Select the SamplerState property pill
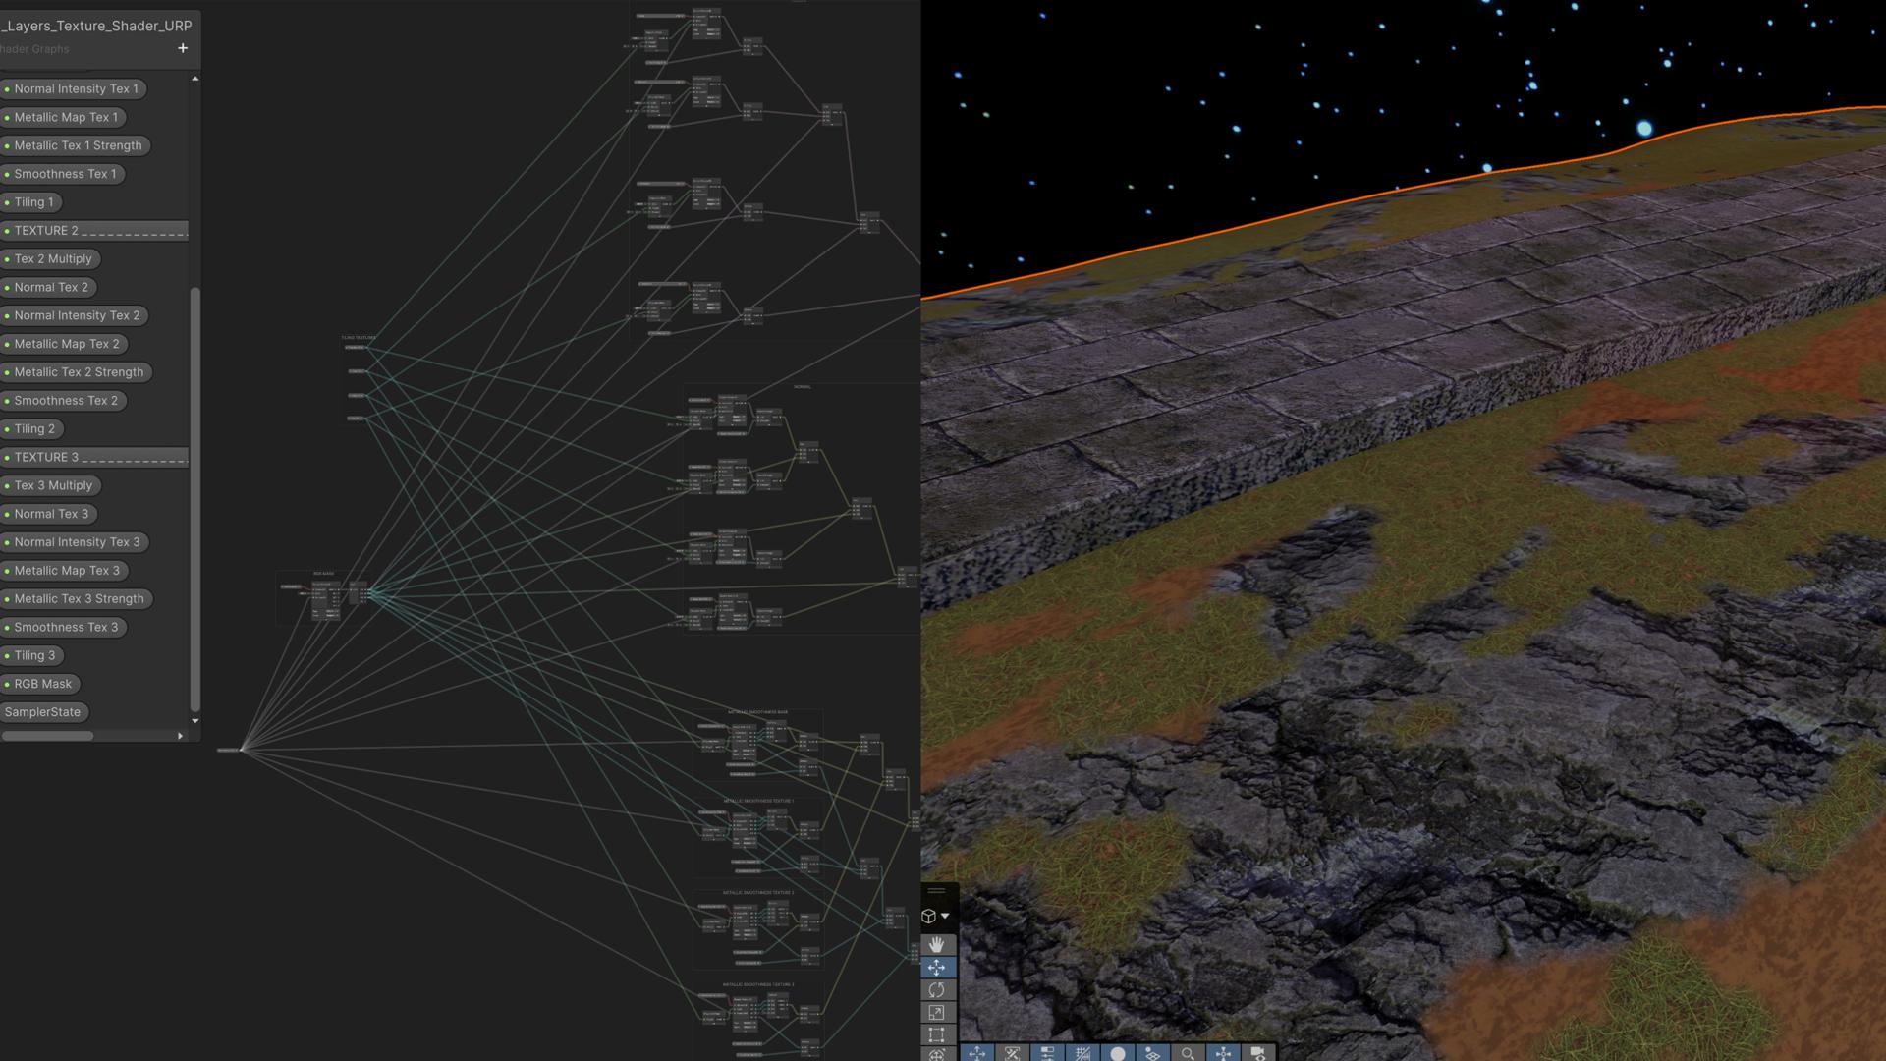Screen dimensions: 1886x1061 [x=42, y=712]
